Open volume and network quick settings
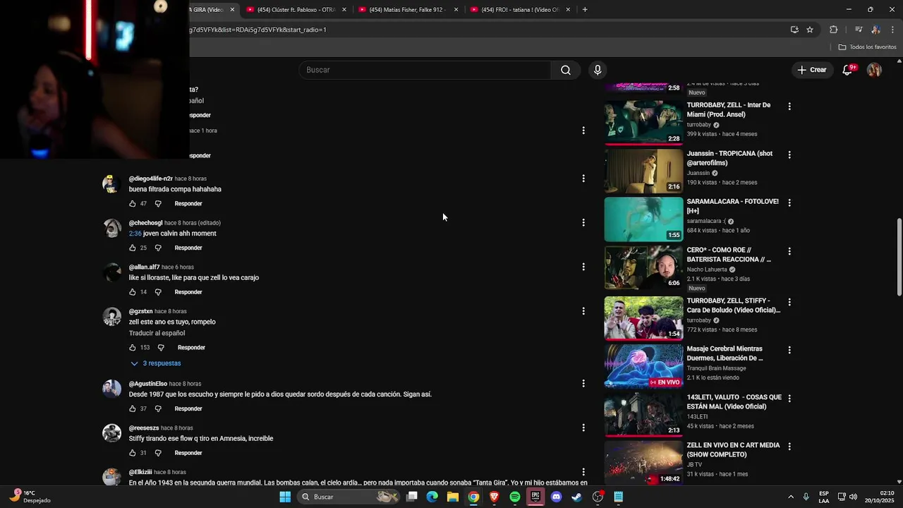 pos(847,497)
